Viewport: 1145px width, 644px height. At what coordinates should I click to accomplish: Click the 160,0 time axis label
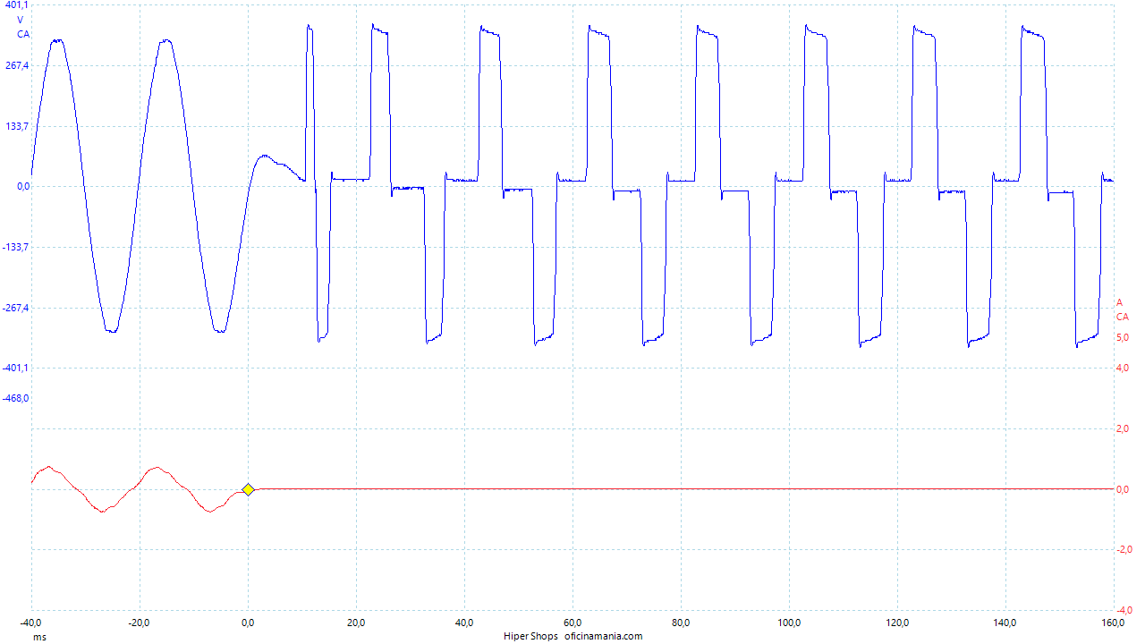1114,623
